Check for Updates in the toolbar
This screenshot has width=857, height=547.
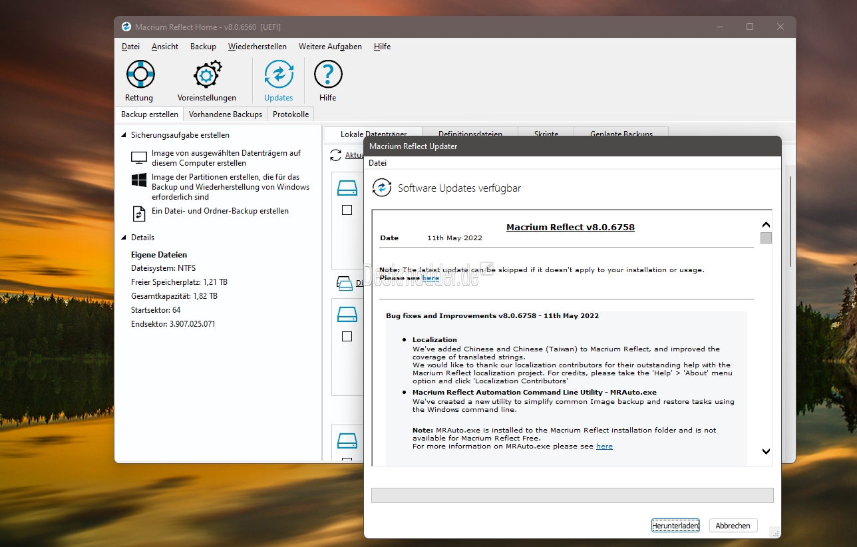coord(278,81)
